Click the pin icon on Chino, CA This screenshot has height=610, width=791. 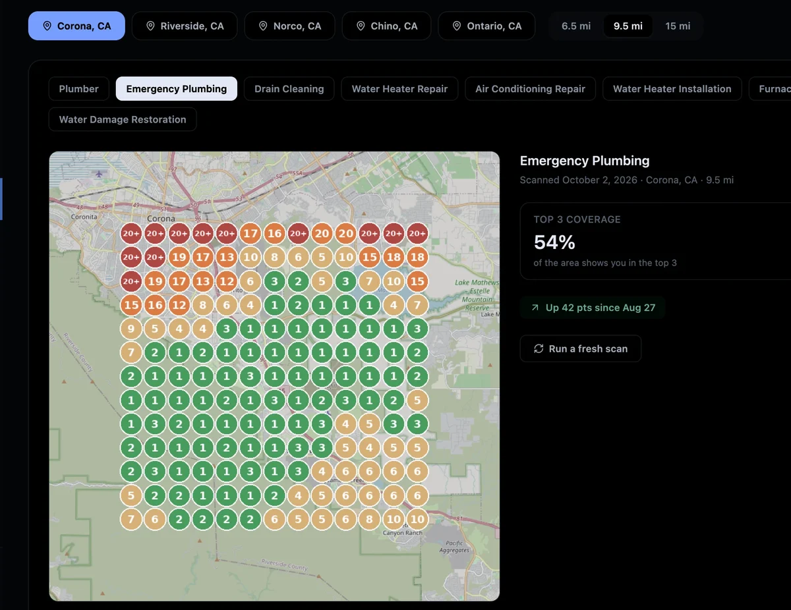point(361,26)
